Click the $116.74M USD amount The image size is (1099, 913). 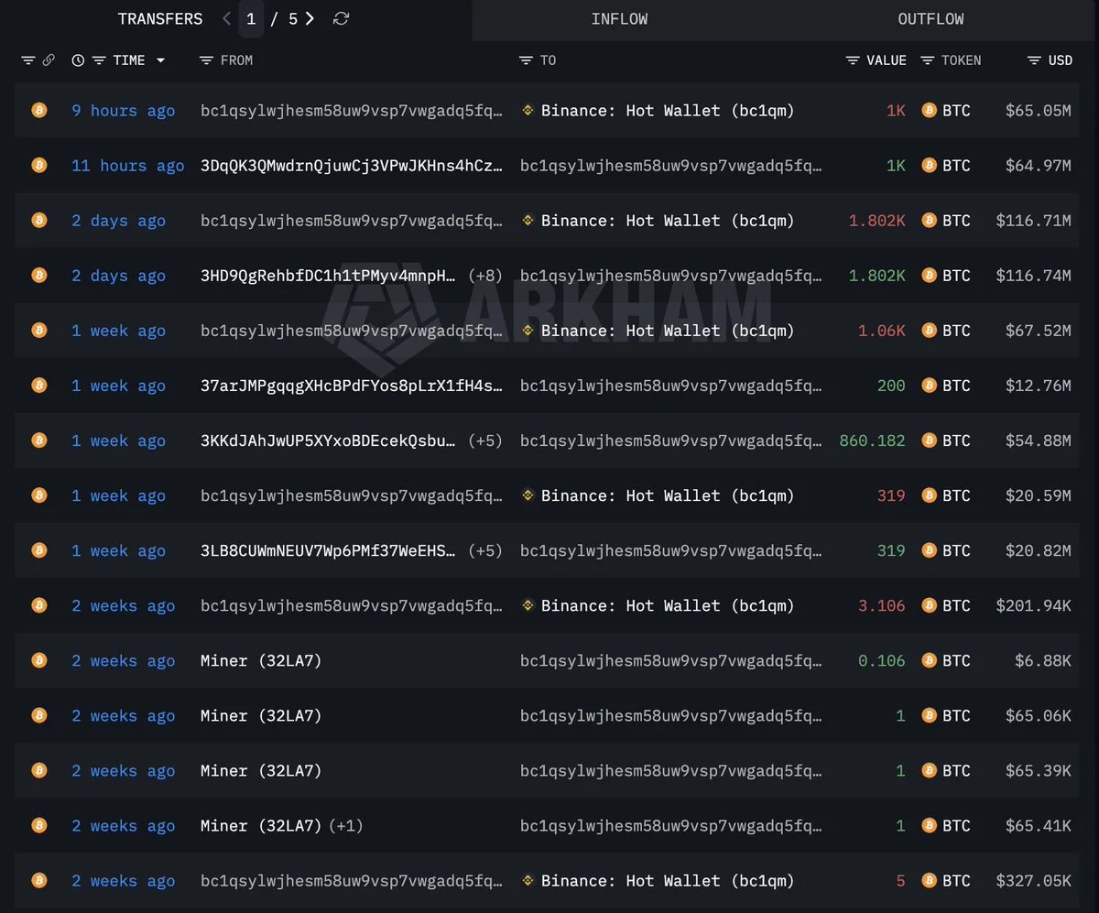click(1034, 276)
